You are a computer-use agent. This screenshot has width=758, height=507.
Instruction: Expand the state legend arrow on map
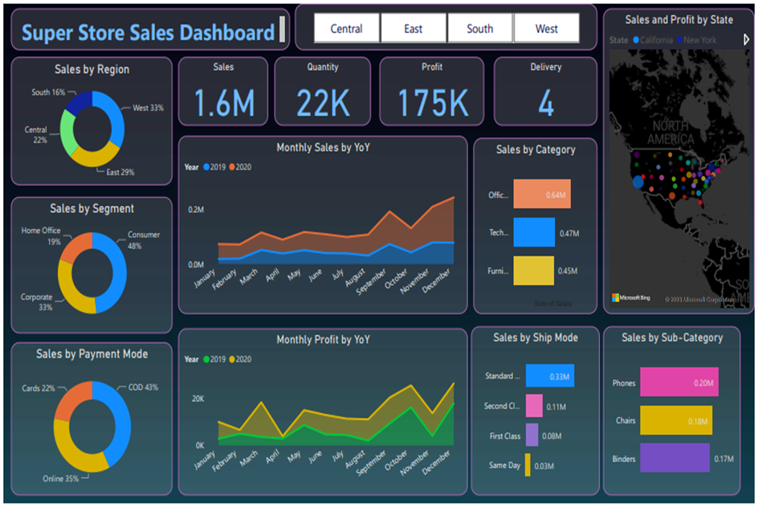coord(746,39)
